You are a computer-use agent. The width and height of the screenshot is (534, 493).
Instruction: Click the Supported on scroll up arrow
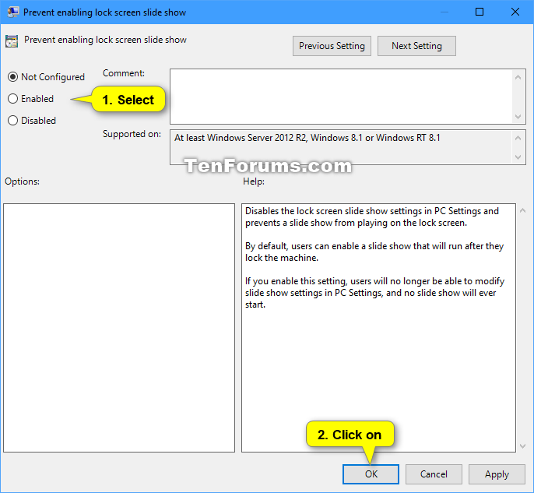pyautogui.click(x=518, y=138)
